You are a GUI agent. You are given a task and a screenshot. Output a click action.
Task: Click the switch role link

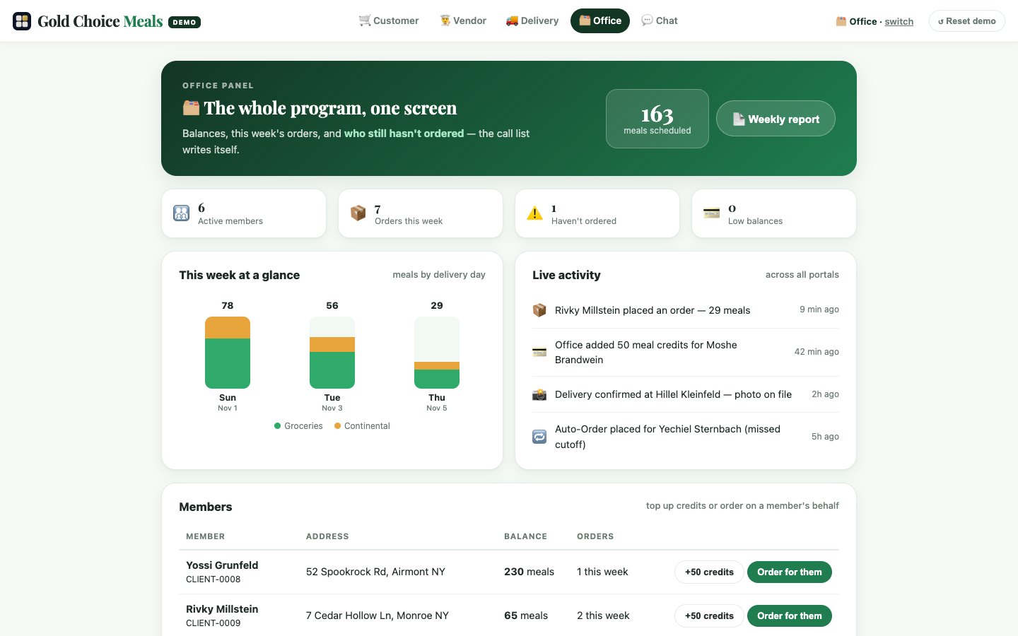coord(899,22)
